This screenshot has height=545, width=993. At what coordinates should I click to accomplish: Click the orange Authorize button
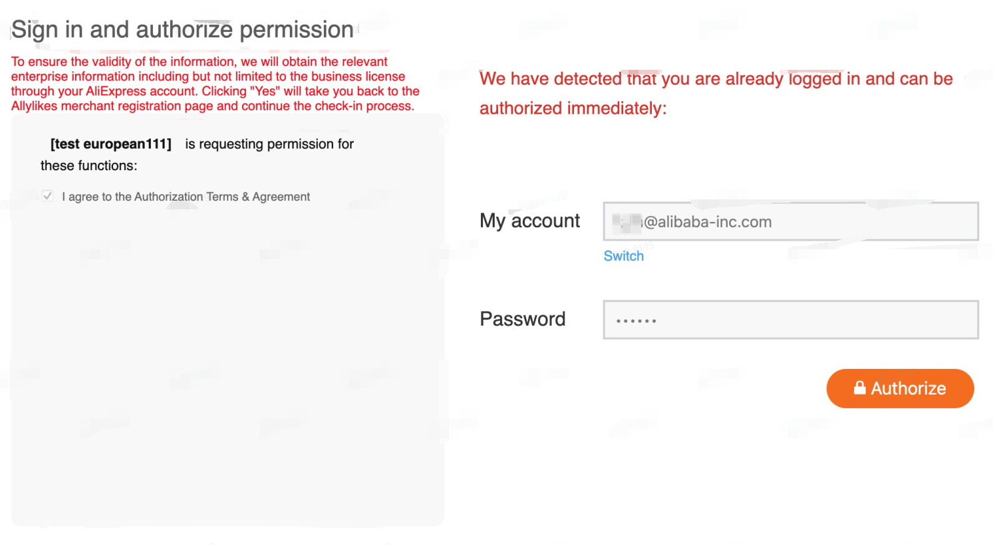900,388
